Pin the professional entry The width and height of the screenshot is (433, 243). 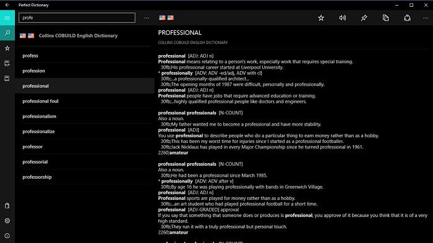pyautogui.click(x=364, y=18)
